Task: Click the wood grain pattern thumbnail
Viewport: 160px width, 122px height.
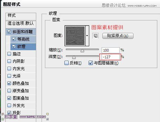Action: point(75,36)
